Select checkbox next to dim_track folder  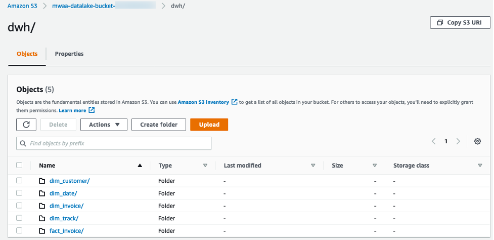pyautogui.click(x=19, y=218)
